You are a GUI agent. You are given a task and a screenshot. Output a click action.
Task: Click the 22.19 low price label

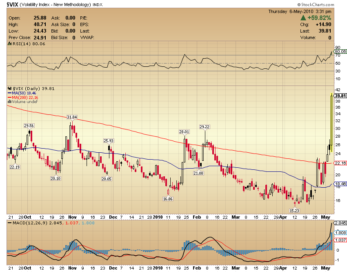15,167
